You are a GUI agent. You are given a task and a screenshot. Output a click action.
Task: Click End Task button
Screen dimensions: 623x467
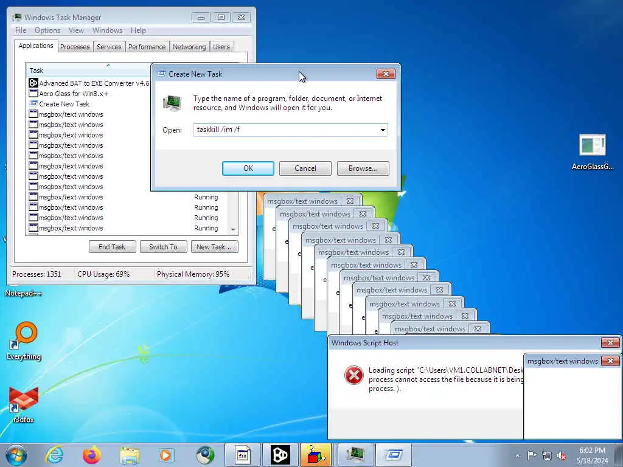[x=112, y=247]
